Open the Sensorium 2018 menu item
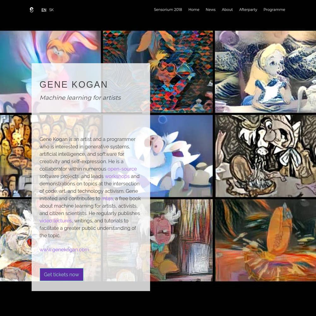This screenshot has width=316, height=316. (x=168, y=9)
